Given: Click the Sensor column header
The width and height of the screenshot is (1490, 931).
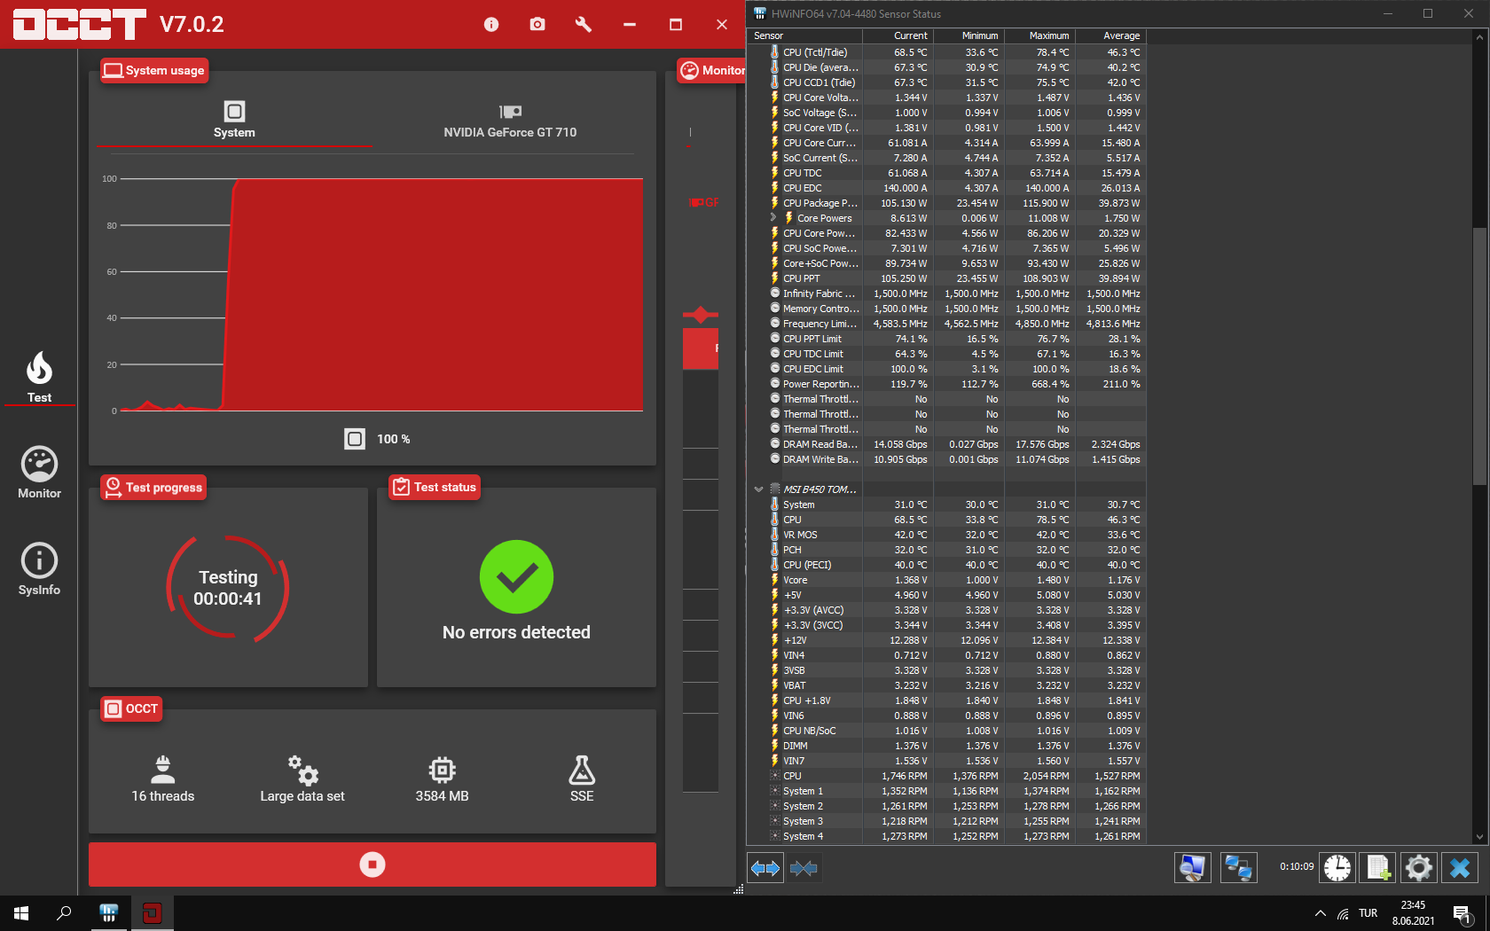Looking at the screenshot, I should tap(805, 35).
